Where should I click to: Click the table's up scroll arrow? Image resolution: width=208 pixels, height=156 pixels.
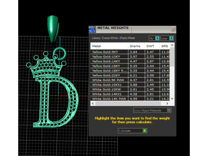tap(172, 45)
